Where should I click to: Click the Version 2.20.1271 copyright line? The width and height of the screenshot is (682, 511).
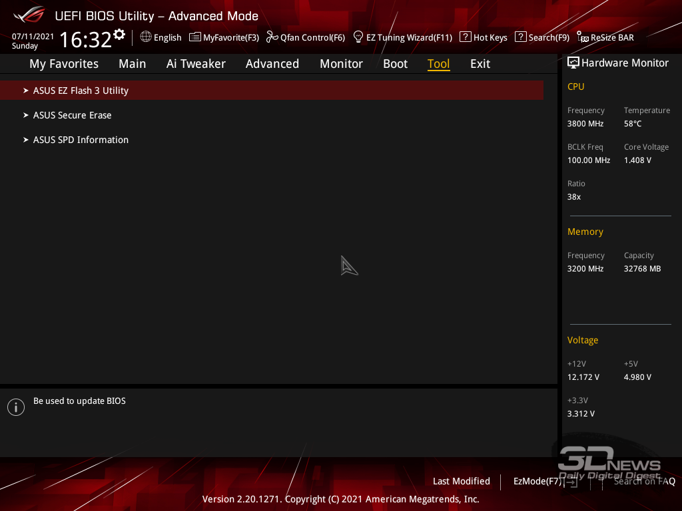pos(340,499)
